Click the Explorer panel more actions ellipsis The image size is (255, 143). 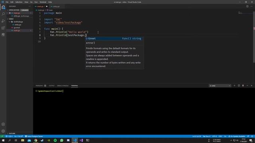point(29,6)
